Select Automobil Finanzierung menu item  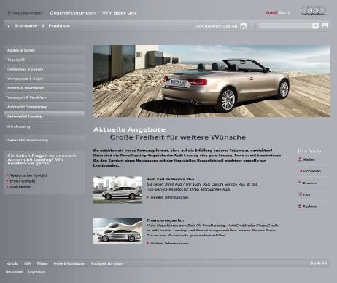(44, 107)
